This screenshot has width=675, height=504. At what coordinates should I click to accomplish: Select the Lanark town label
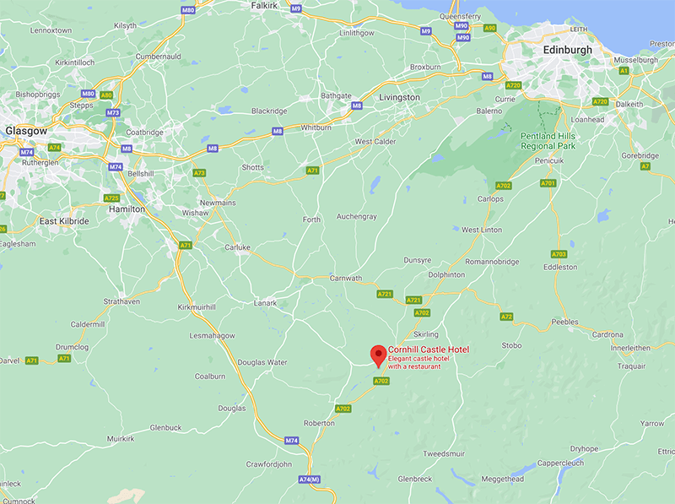point(265,303)
